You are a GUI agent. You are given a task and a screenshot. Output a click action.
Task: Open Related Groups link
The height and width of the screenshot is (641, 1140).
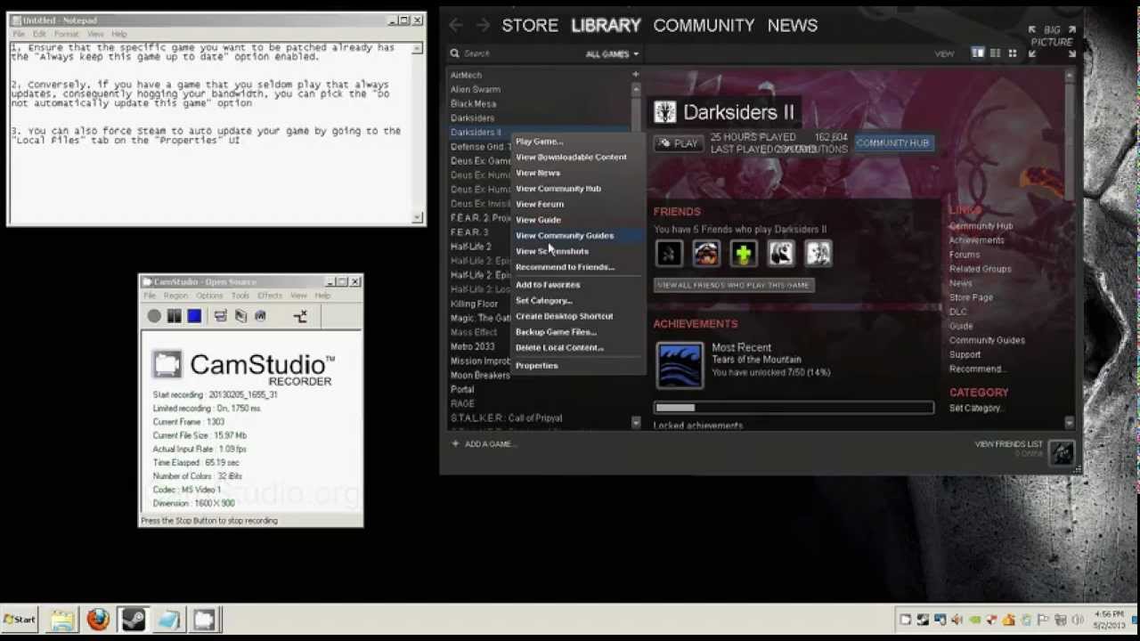980,269
